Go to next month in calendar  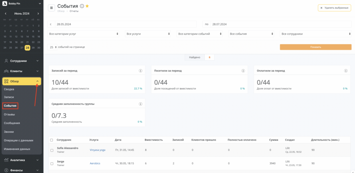tap(38, 13)
